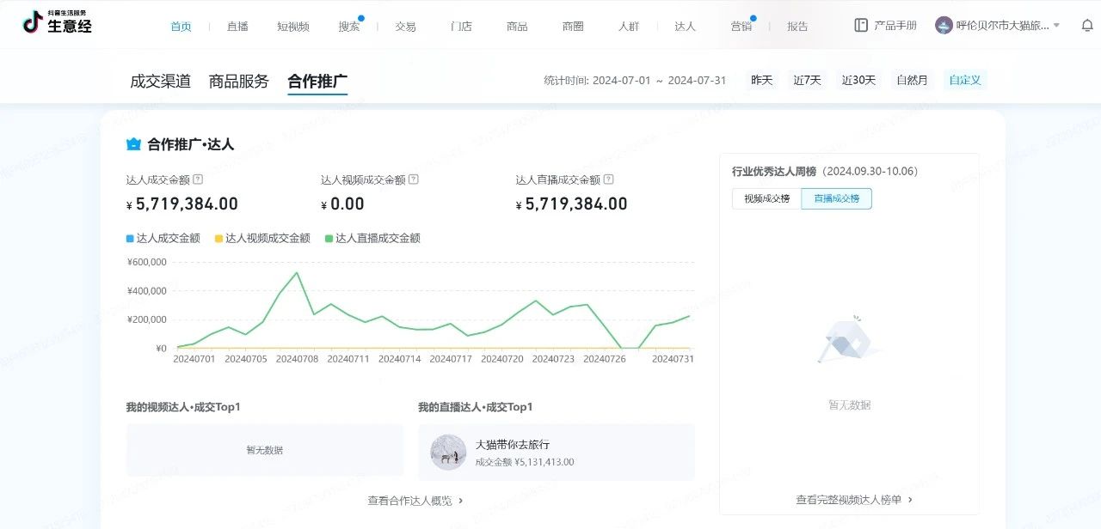Select the 视频成交榜 ranking button

766,198
